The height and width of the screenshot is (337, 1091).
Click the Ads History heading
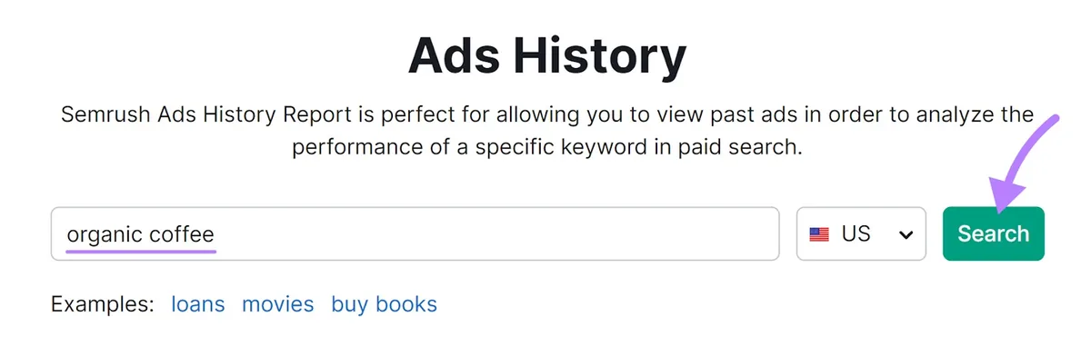coord(546,56)
